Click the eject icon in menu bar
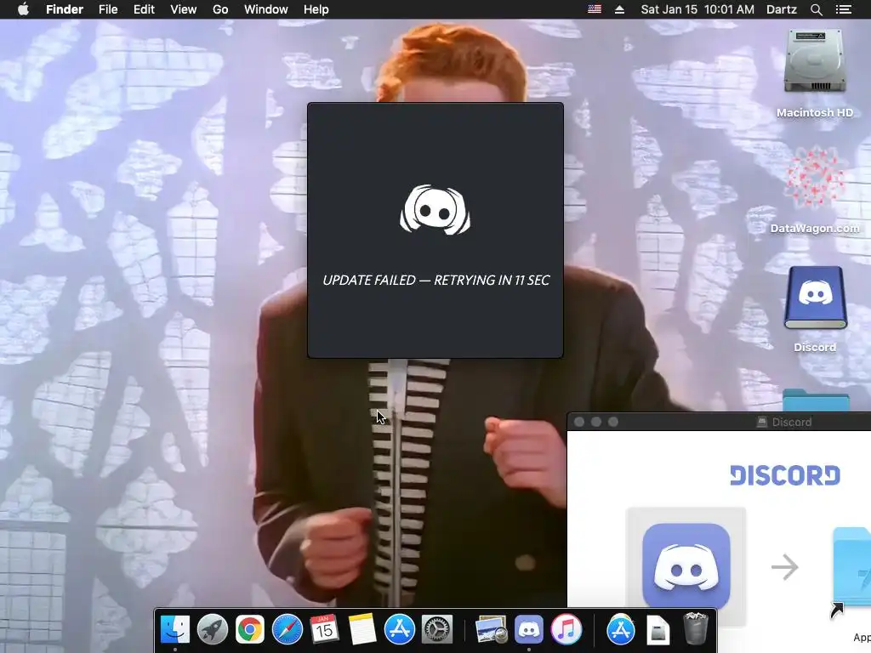Viewport: 871px width, 653px height. click(x=619, y=9)
